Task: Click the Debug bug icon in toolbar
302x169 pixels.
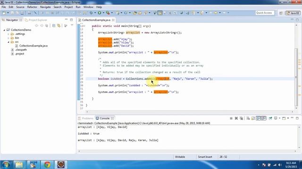Action: (x=91, y=13)
